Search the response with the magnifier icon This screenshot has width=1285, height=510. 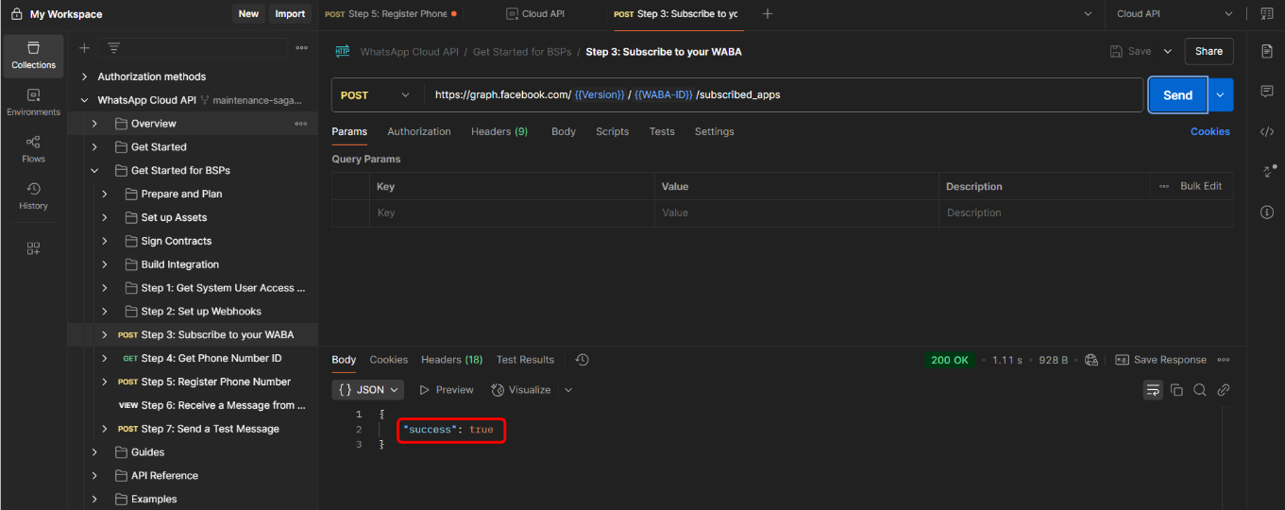1200,390
